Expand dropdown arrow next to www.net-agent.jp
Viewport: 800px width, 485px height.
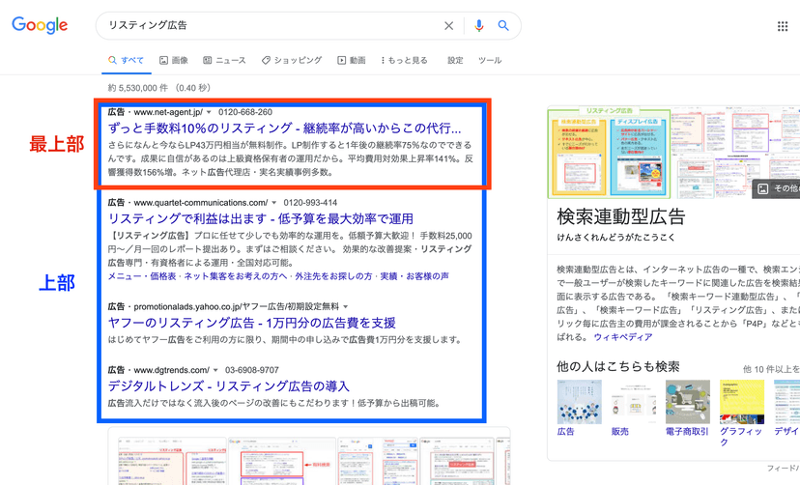pos(209,112)
